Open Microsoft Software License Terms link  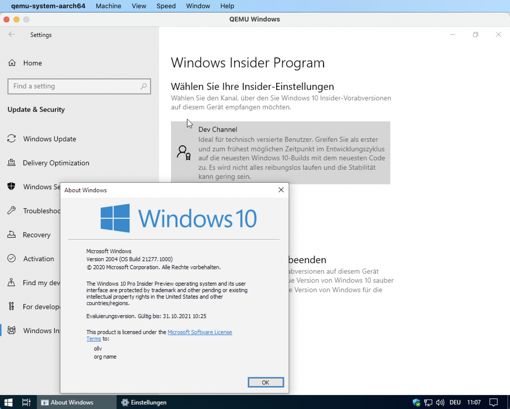tap(200, 332)
